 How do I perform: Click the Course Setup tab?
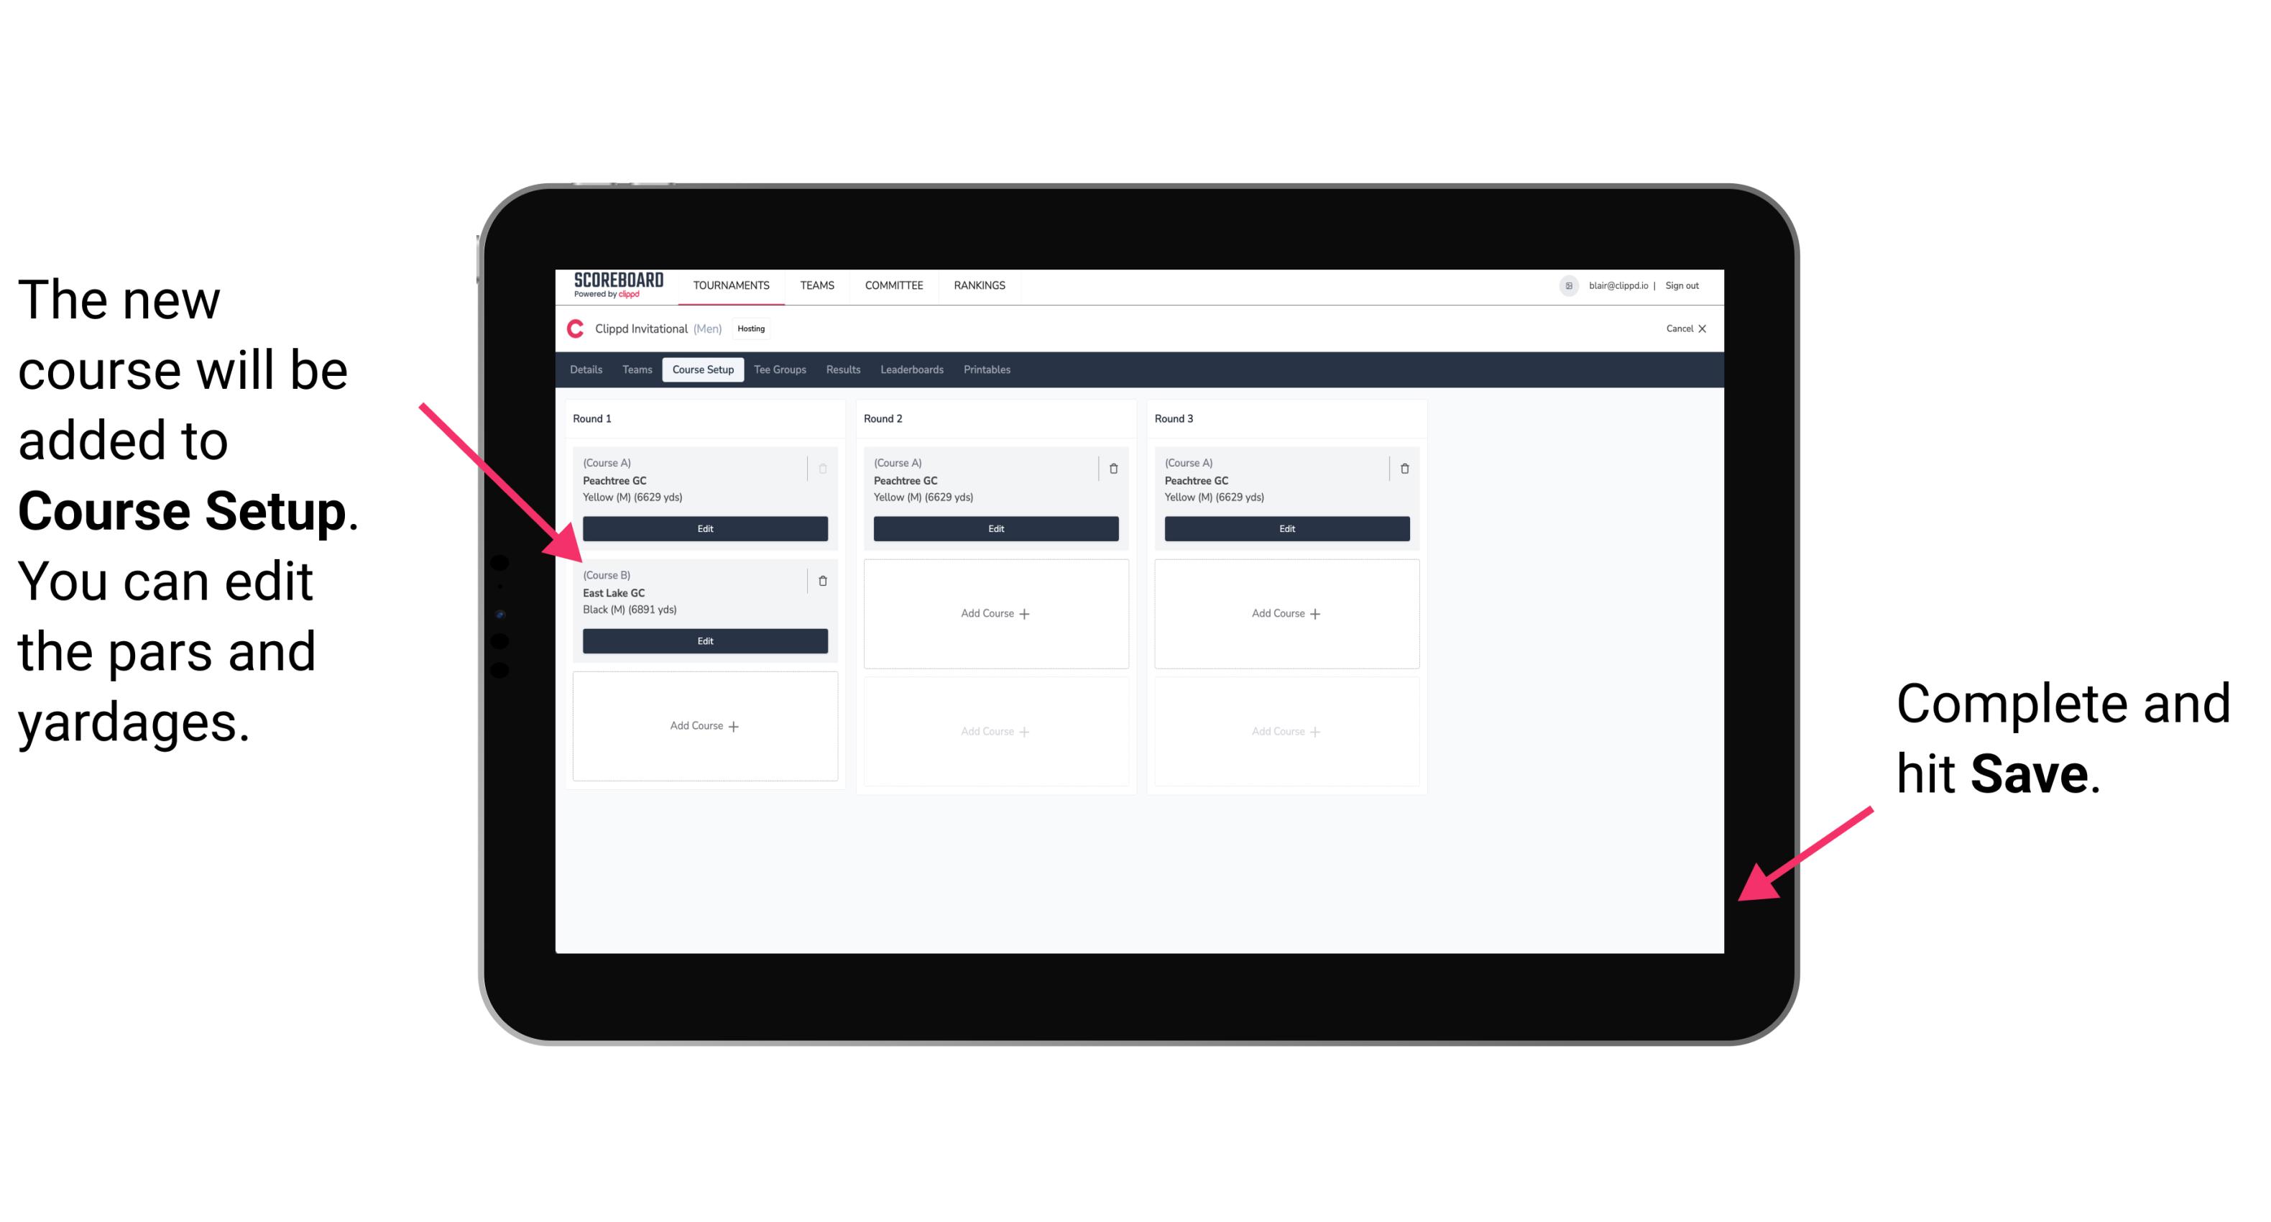[x=701, y=370]
